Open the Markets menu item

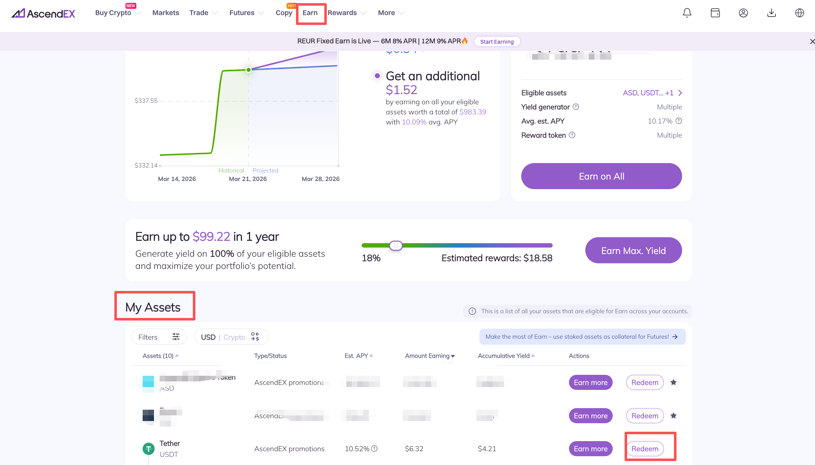[166, 13]
